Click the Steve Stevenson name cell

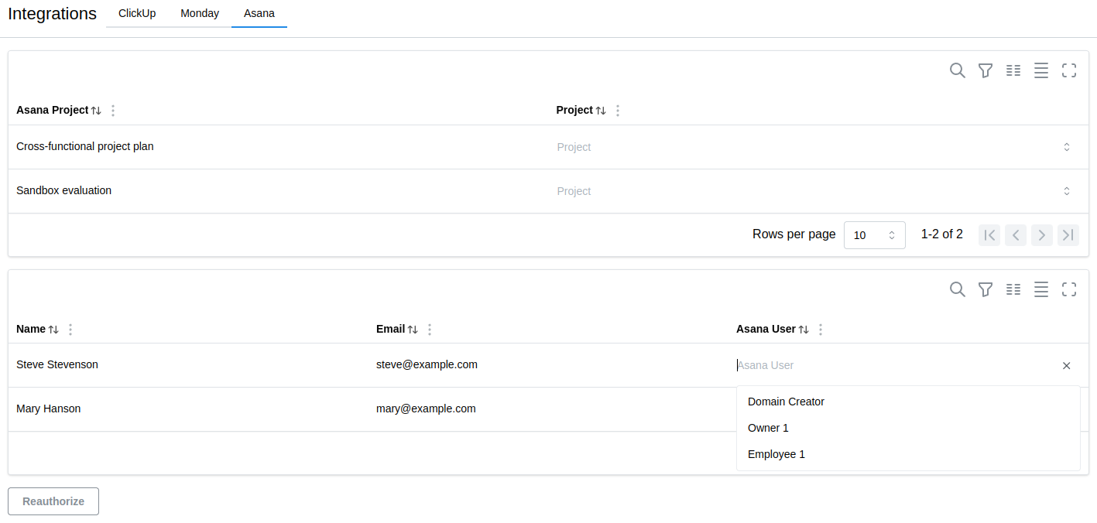(x=188, y=365)
